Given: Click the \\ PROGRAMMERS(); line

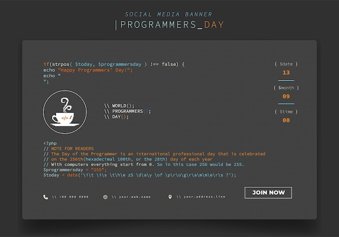Looking at the screenshot, I should coord(127,111).
